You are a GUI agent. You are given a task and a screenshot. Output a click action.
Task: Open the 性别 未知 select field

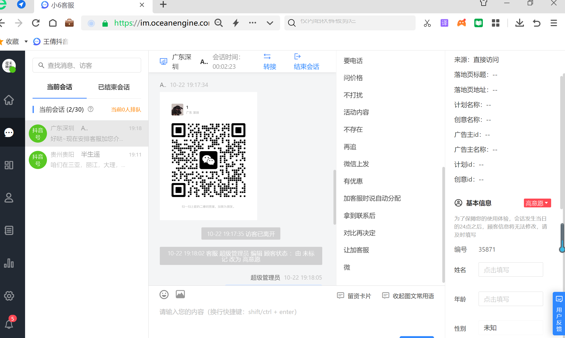(511, 328)
